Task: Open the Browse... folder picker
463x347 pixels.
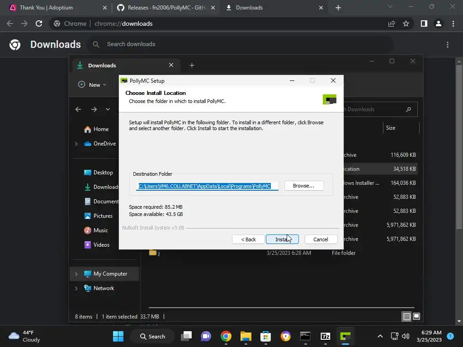Action: tap(304, 186)
